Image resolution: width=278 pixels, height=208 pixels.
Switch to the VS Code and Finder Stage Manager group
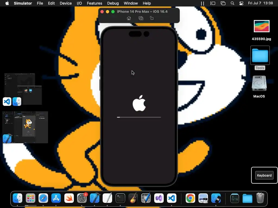point(23,89)
